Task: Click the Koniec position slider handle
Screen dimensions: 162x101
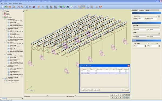Action: coord(159,34)
